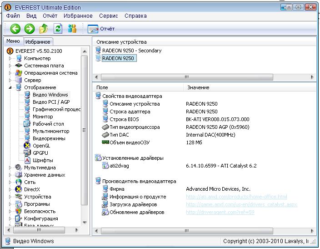Click the folder-up navigation icon
The width and height of the screenshot is (320, 249).
point(44,29)
